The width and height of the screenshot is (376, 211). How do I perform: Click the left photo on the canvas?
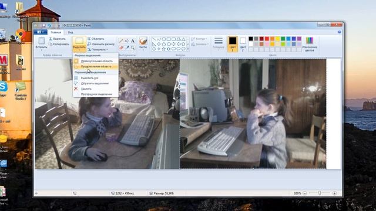tap(107, 114)
